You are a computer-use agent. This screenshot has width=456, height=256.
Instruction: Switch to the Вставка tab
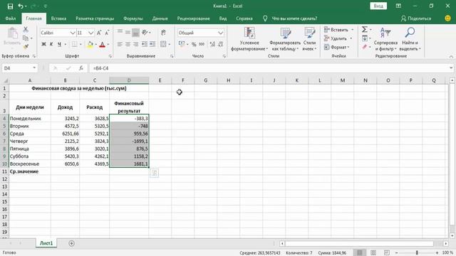58,18
